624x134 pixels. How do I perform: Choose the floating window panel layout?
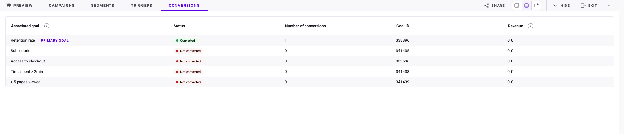click(x=536, y=6)
